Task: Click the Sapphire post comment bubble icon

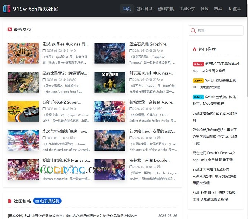Action: (x=159, y=51)
